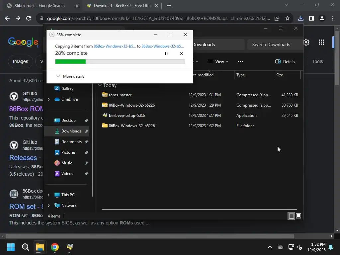Switch to 86box roms Google Search tab

pyautogui.click(x=40, y=6)
